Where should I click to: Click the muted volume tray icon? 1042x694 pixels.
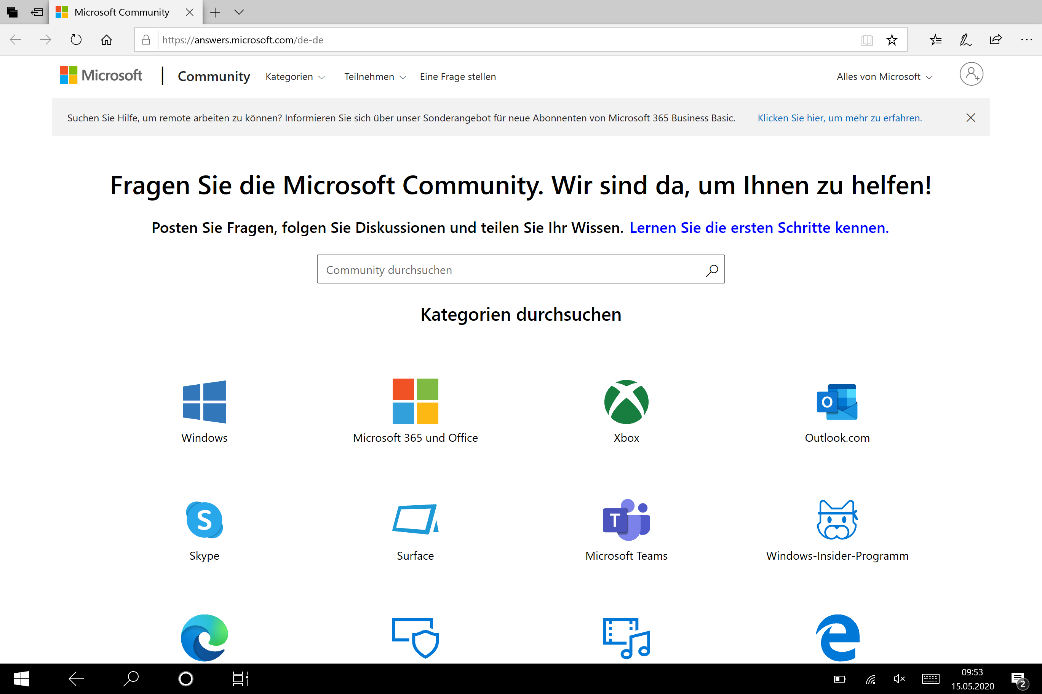[x=899, y=679]
